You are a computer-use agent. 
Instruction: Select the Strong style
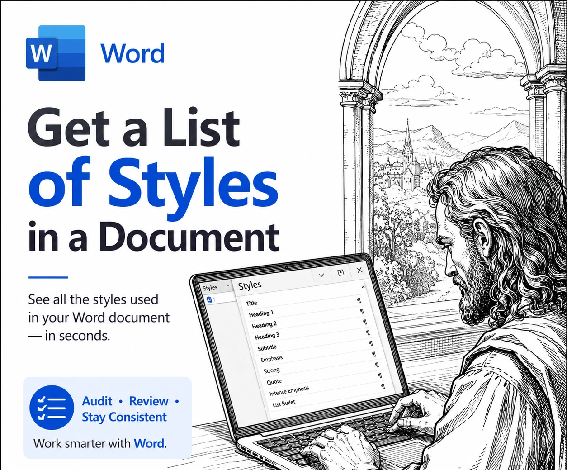coord(271,370)
